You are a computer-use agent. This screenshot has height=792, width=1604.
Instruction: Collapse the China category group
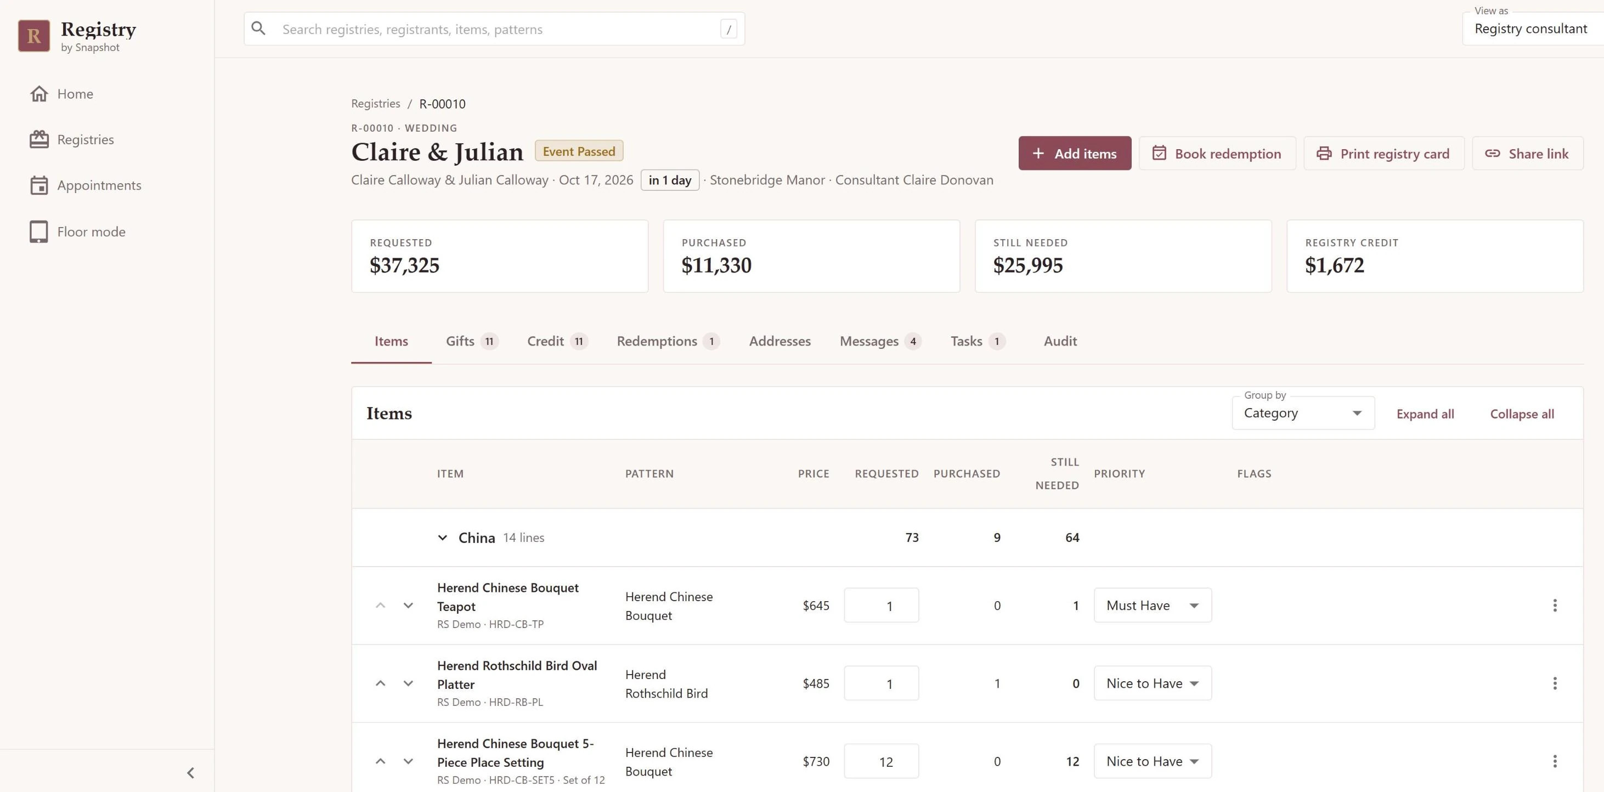pyautogui.click(x=442, y=538)
